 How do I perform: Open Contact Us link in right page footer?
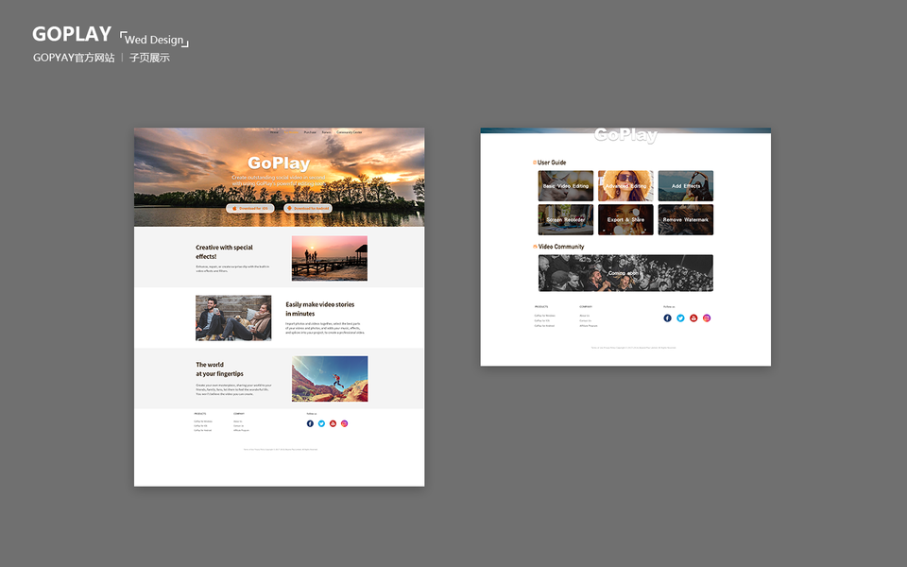pyautogui.click(x=586, y=320)
